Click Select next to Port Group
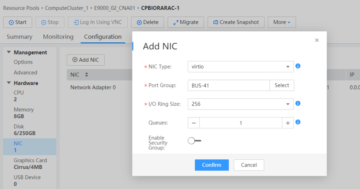This screenshot has width=360, height=189. pos(282,85)
